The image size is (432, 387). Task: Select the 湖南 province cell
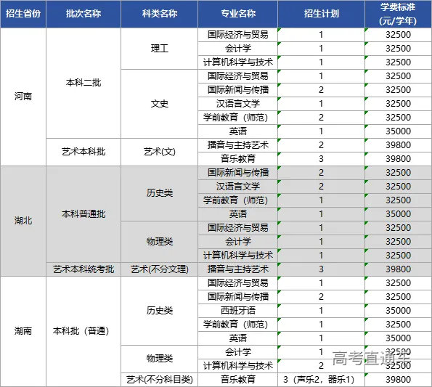pos(23,331)
